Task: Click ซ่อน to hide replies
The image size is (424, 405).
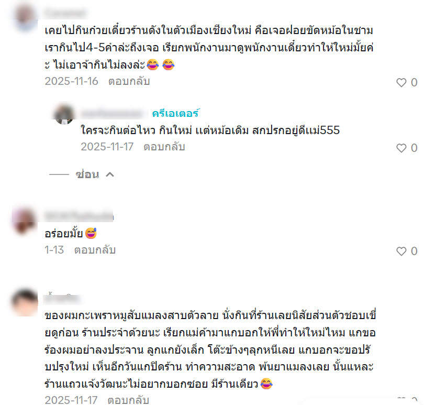Action: 87,174
